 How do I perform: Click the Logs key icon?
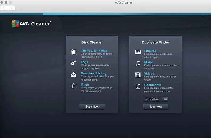click(x=74, y=63)
